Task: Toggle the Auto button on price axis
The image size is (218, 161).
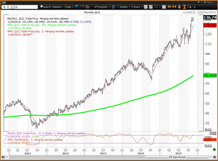Action: tap(208, 130)
